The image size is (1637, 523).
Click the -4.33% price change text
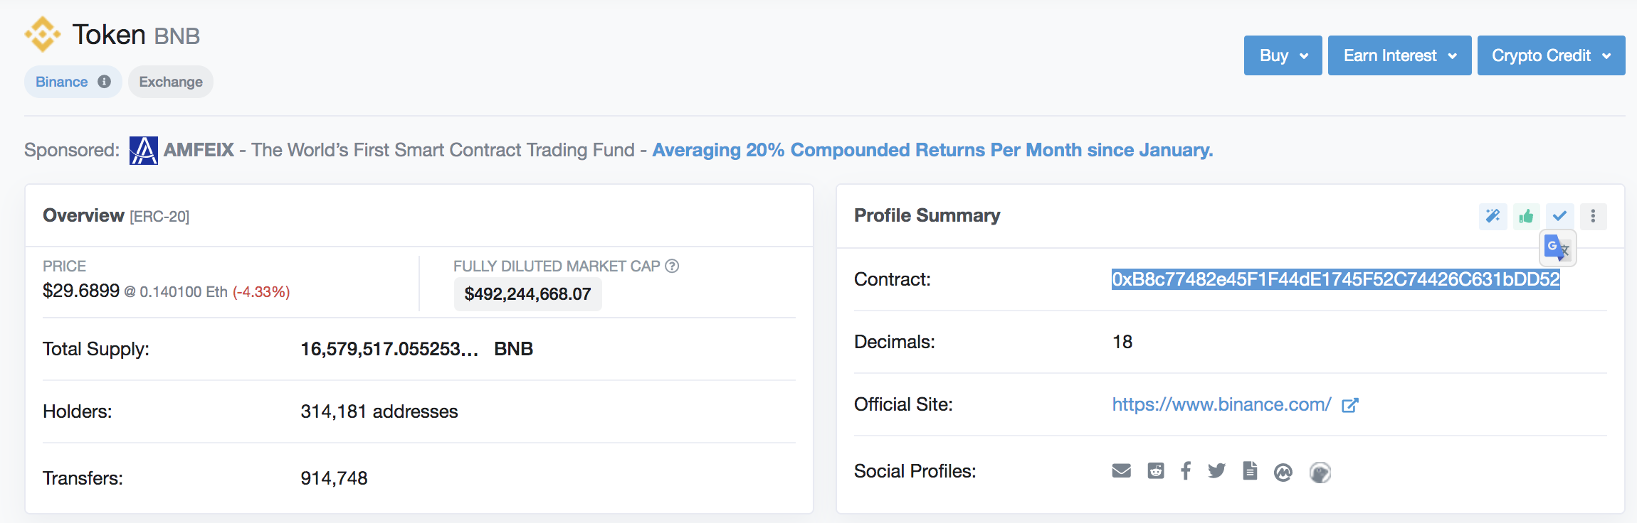click(x=261, y=292)
